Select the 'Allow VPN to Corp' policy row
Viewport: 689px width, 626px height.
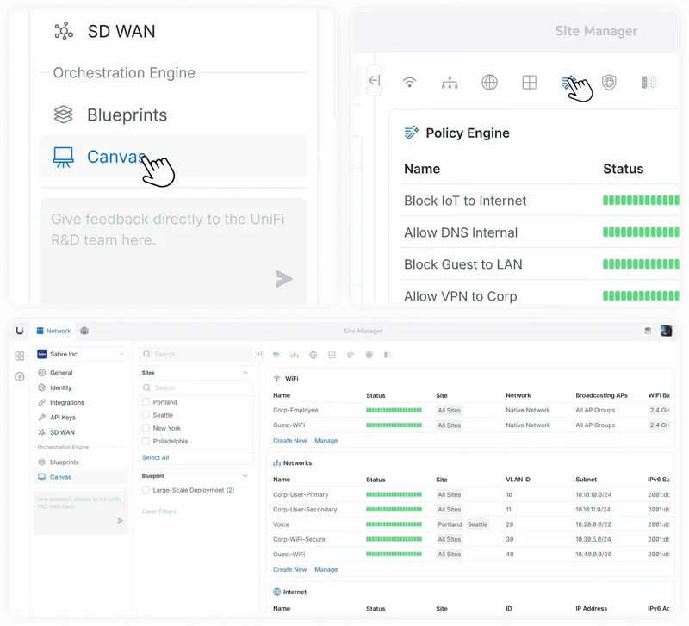(540, 296)
